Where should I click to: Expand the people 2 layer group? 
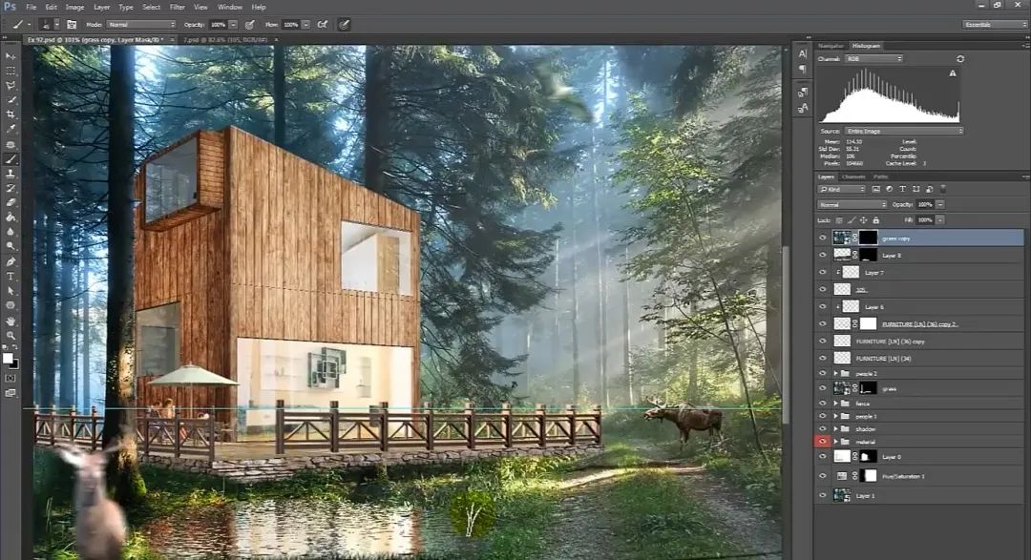(x=835, y=373)
